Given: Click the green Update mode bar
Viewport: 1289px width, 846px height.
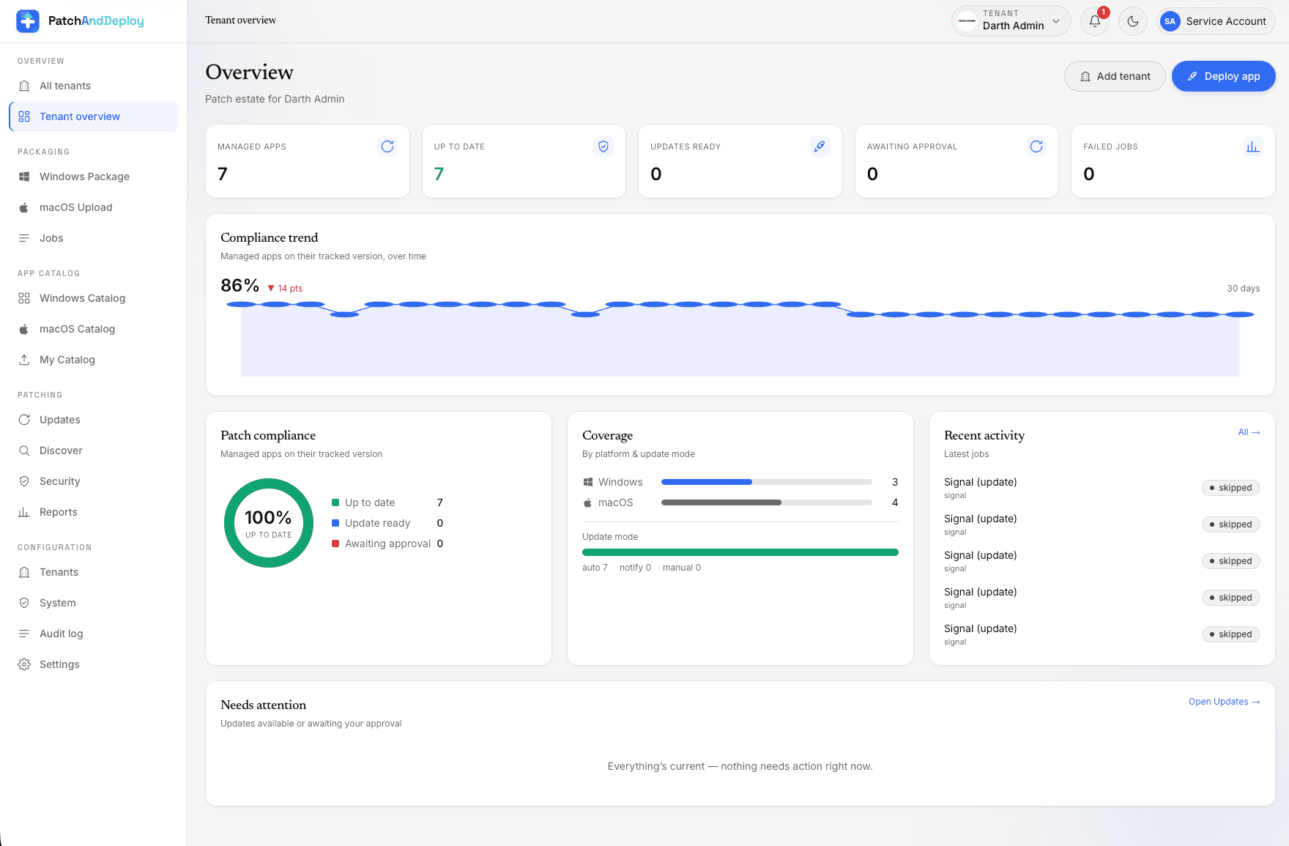Looking at the screenshot, I should 740,552.
